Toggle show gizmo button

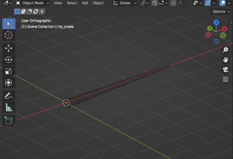208,3
